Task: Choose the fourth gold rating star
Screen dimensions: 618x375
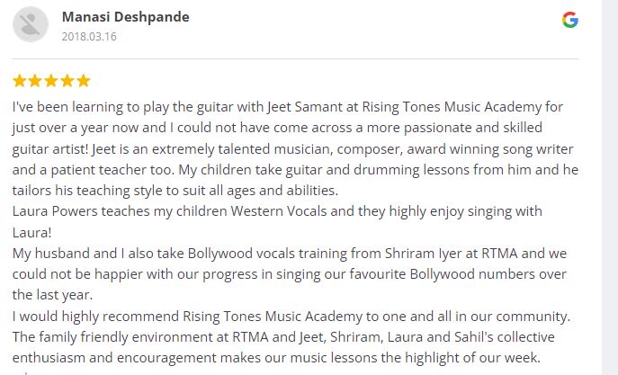Action: (67, 81)
